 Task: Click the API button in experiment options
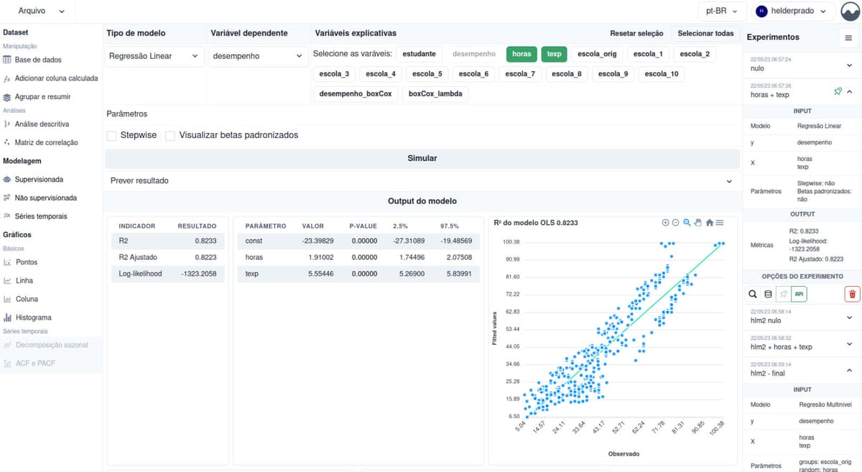pos(799,294)
